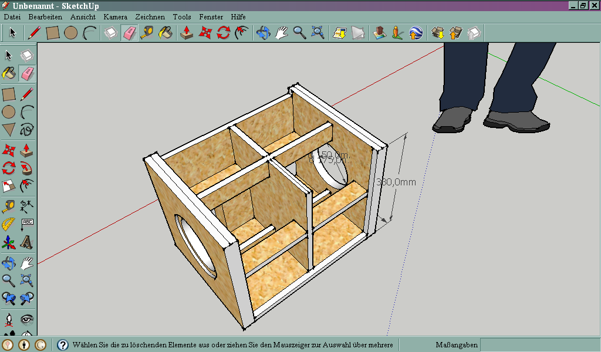Click Zoom Extents in top toolbar
This screenshot has width=601, height=352.
click(x=318, y=33)
